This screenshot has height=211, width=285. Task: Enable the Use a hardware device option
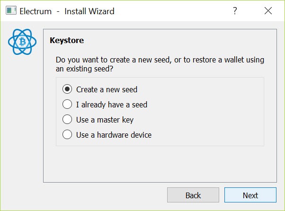coord(67,134)
